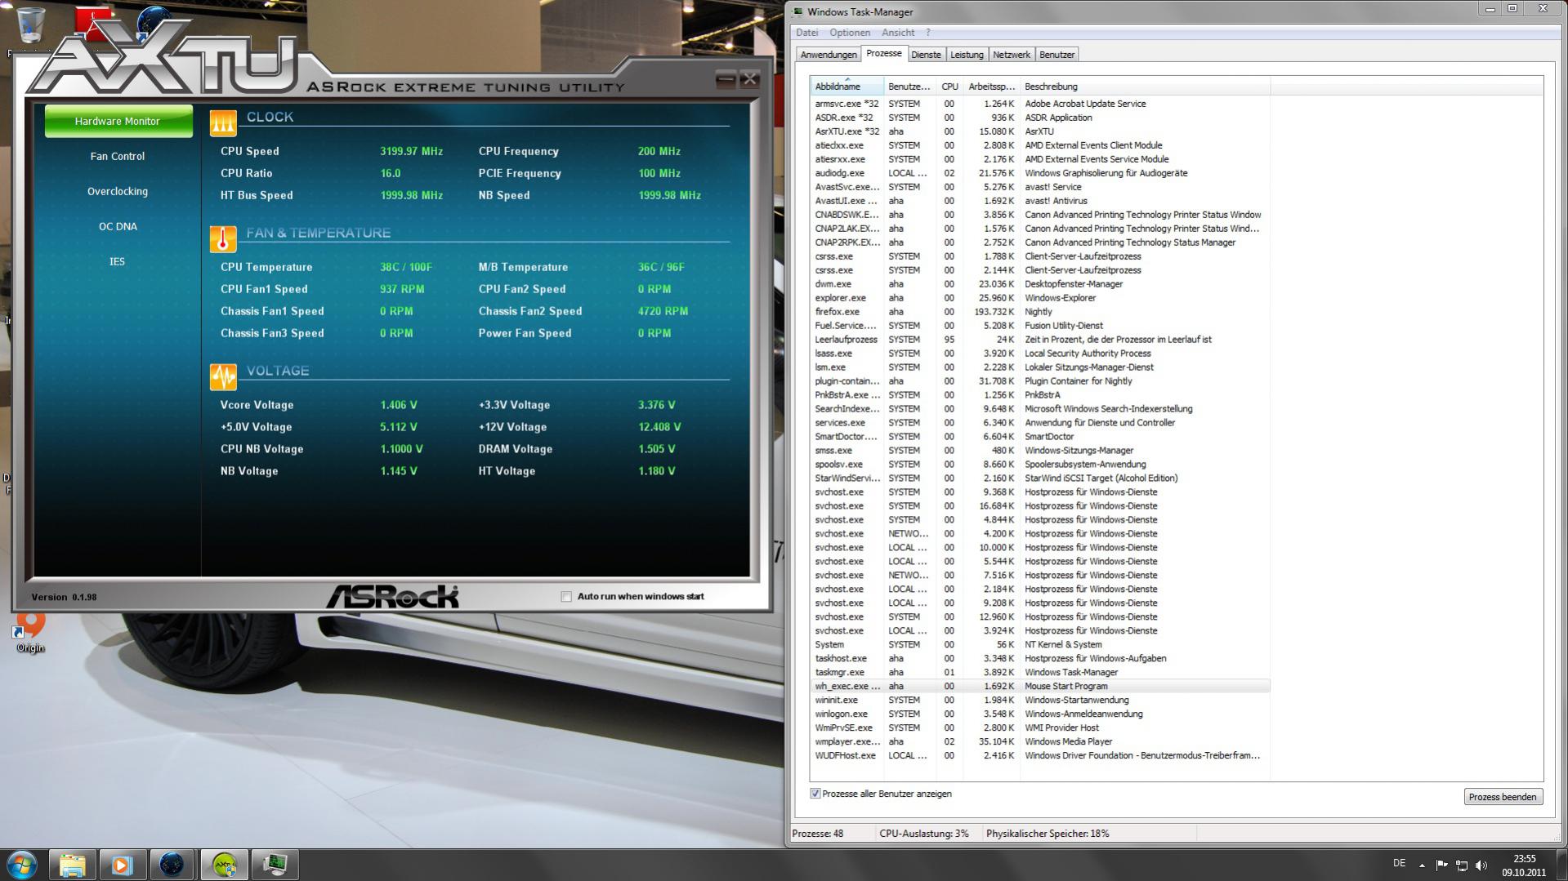
Task: Open the OC DNA section
Action: click(118, 226)
